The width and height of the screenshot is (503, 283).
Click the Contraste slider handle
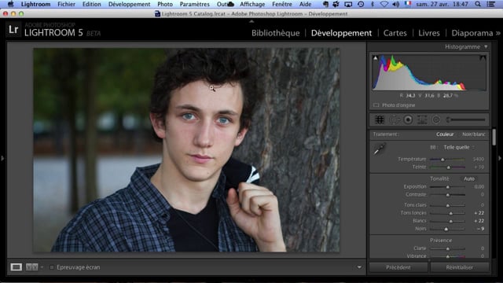[448, 195]
